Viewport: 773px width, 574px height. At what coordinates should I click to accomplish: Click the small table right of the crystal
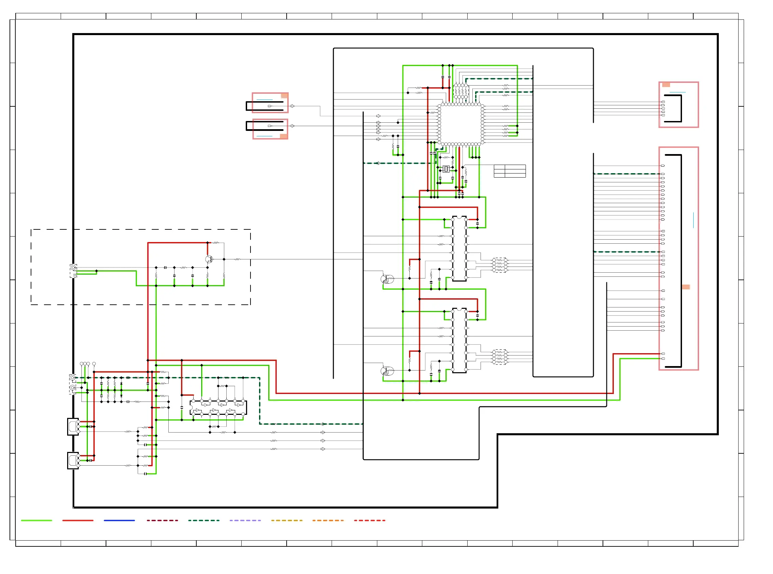tap(510, 171)
